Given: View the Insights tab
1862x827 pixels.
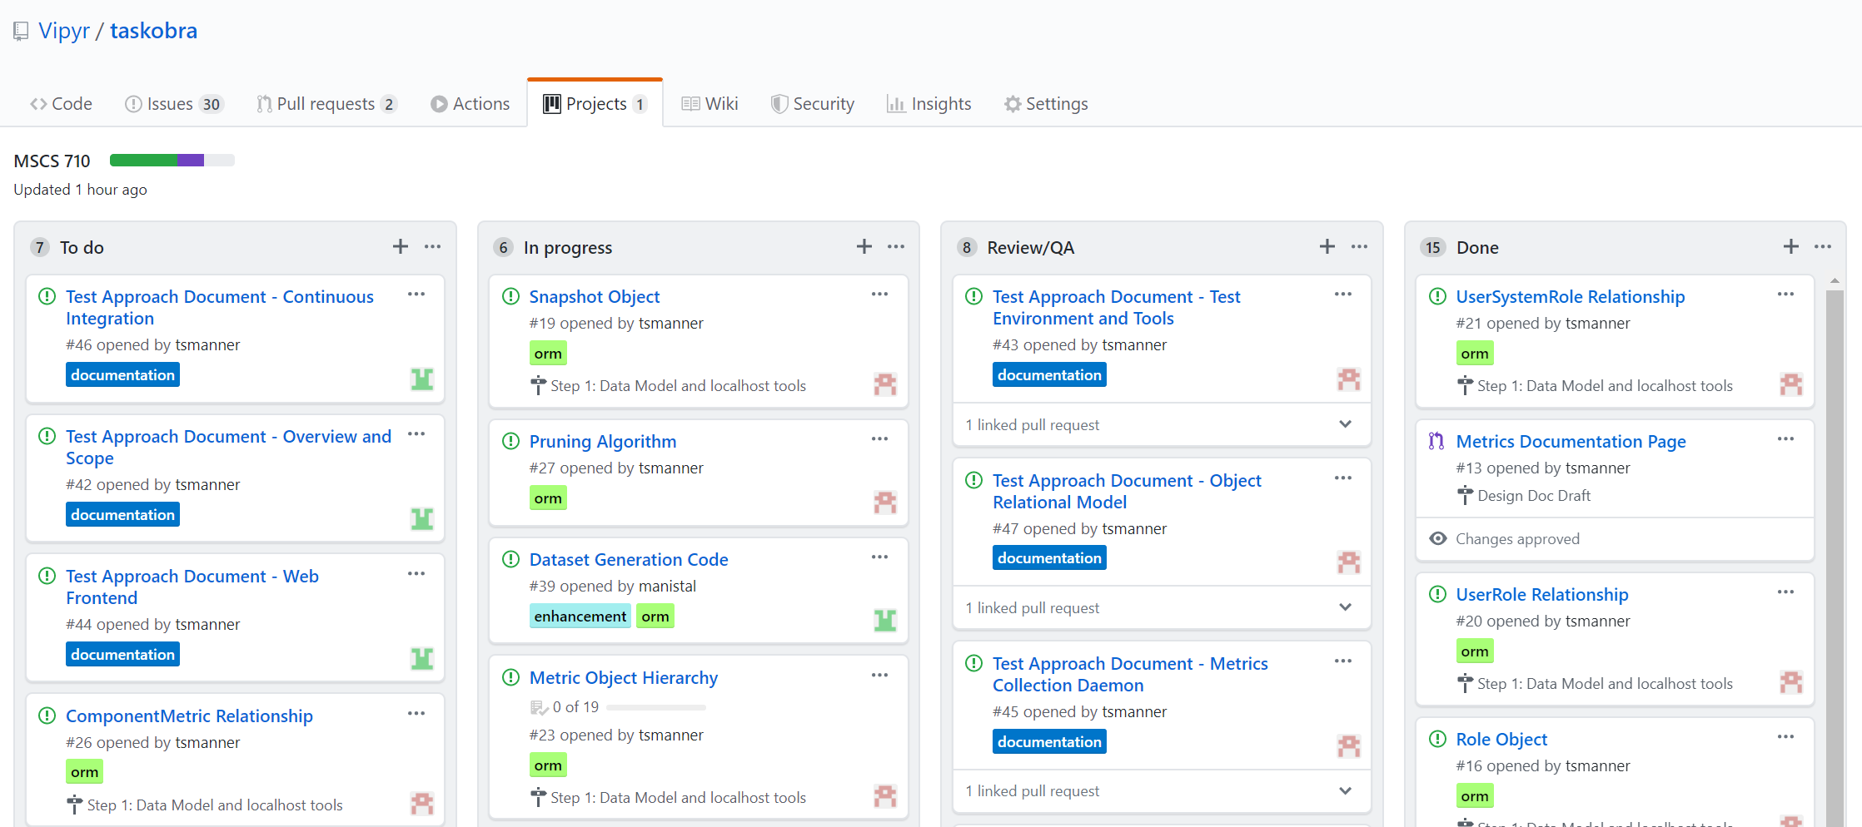Looking at the screenshot, I should 929,104.
